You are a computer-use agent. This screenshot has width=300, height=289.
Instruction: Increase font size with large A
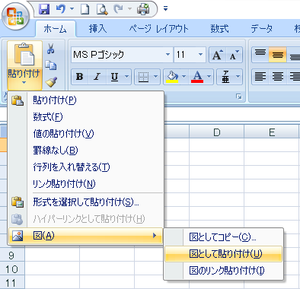pyautogui.click(x=218, y=55)
